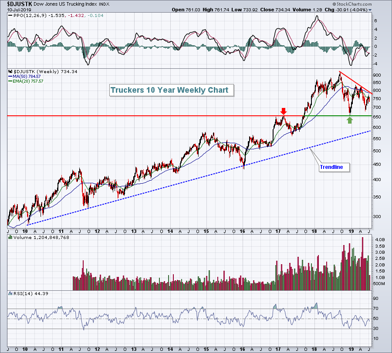The image size is (392, 353).
Task: Click the $DJUSTK (Weekly) 734.34 legend
Action: pyautogui.click(x=45, y=72)
